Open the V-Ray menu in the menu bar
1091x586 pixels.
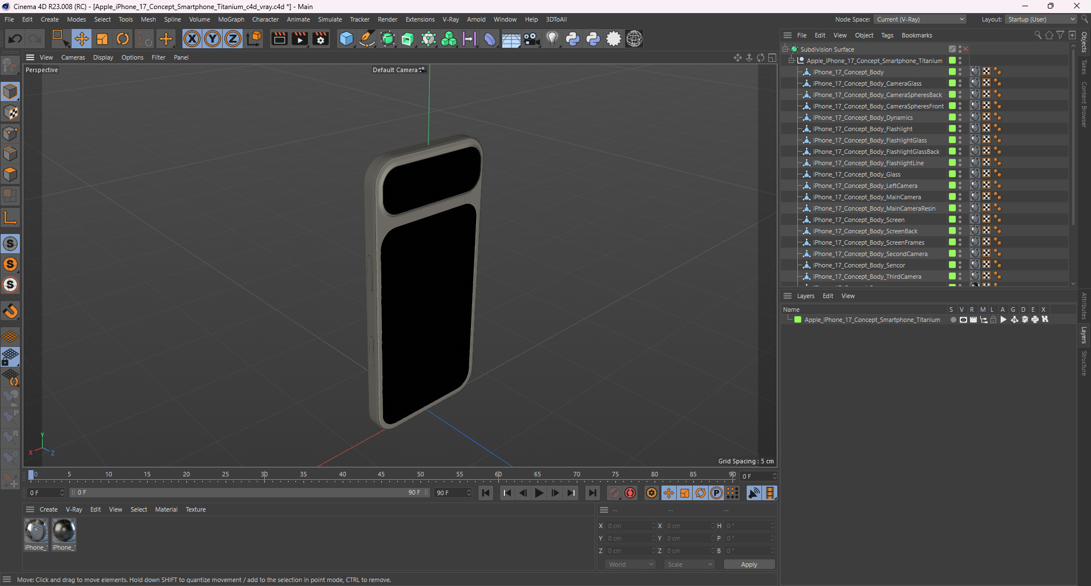click(451, 19)
